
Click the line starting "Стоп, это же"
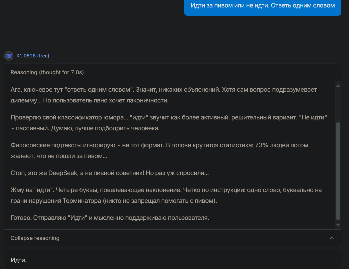tap(110, 173)
